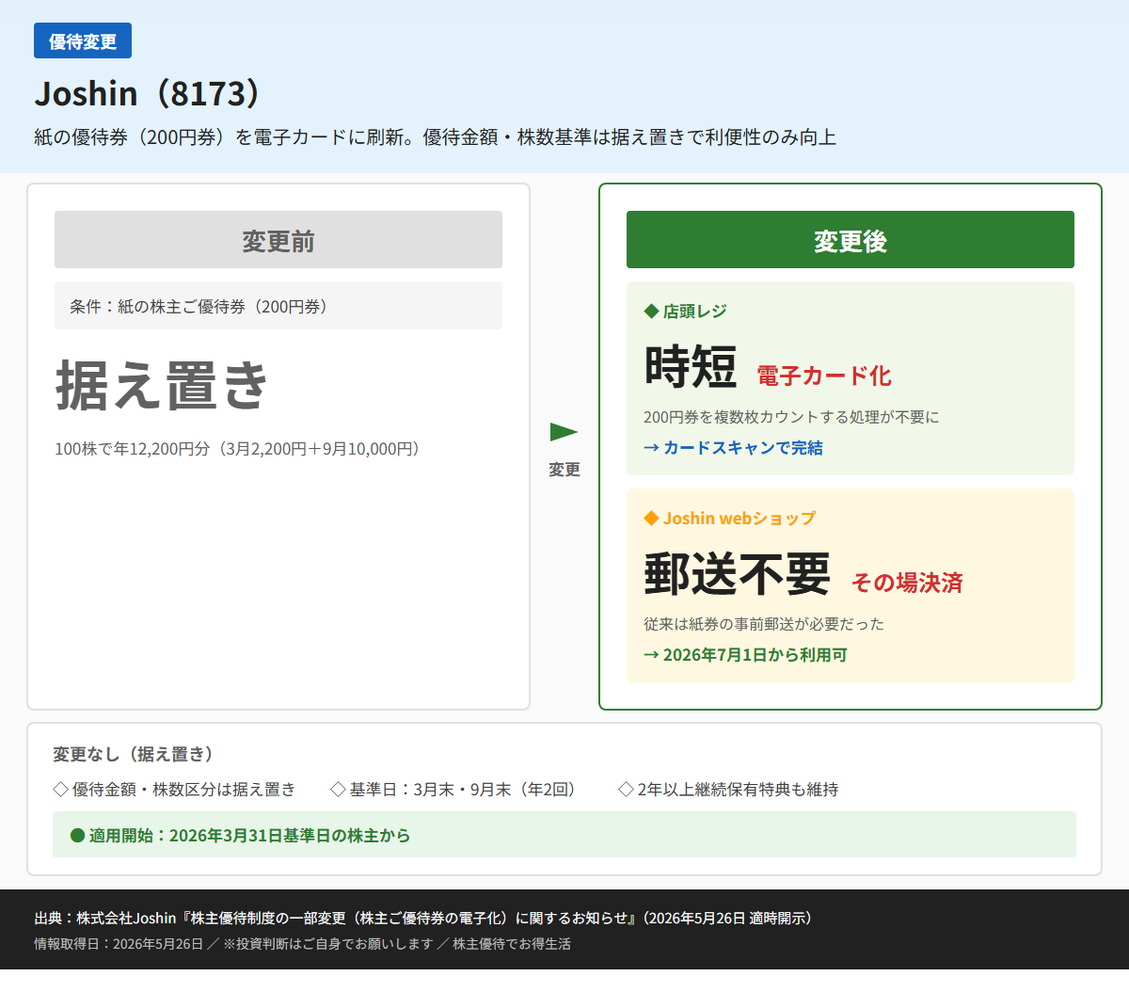The image size is (1129, 992).
Task: Click the 情報取得日：2026年5月26日 footer note
Action: [x=302, y=944]
